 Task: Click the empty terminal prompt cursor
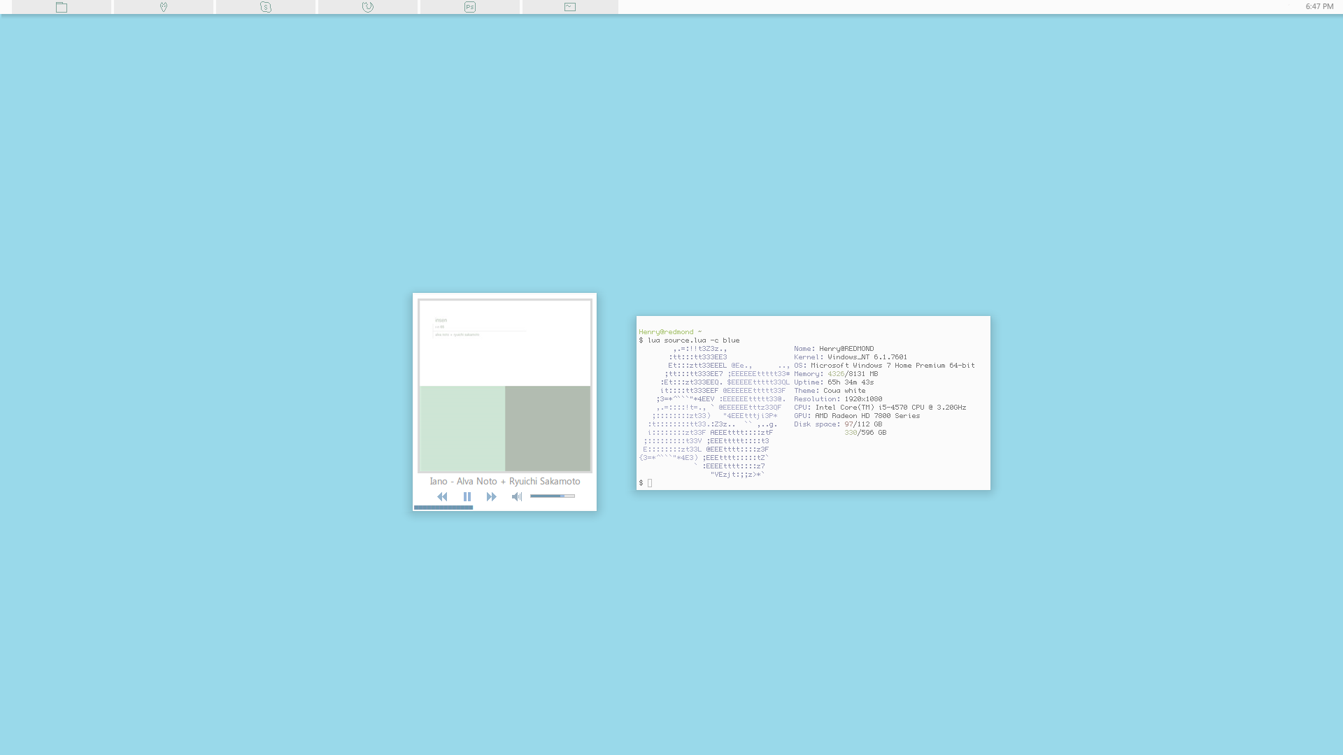[x=650, y=483]
